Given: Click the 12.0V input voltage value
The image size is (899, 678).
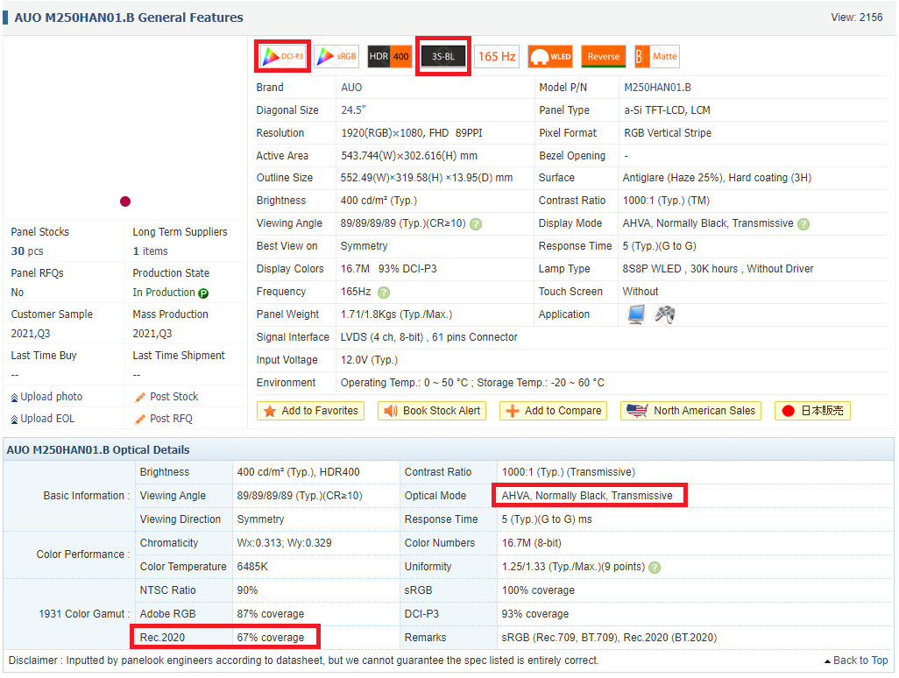Looking at the screenshot, I should [x=369, y=360].
